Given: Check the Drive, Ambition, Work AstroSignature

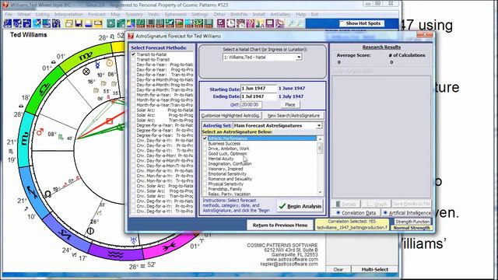Looking at the screenshot, I should click(x=205, y=149).
